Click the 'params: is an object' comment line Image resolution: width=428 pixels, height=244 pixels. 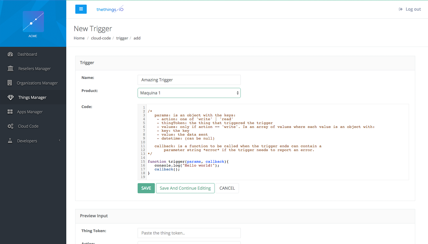pos(195,115)
